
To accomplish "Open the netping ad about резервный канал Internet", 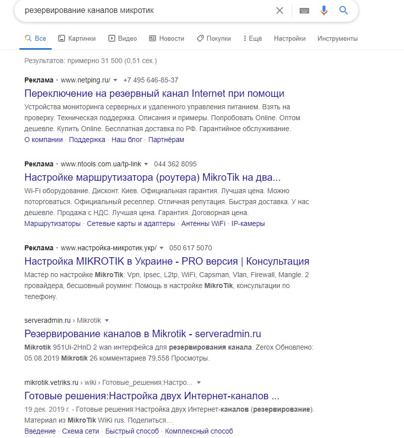I will click(x=155, y=93).
